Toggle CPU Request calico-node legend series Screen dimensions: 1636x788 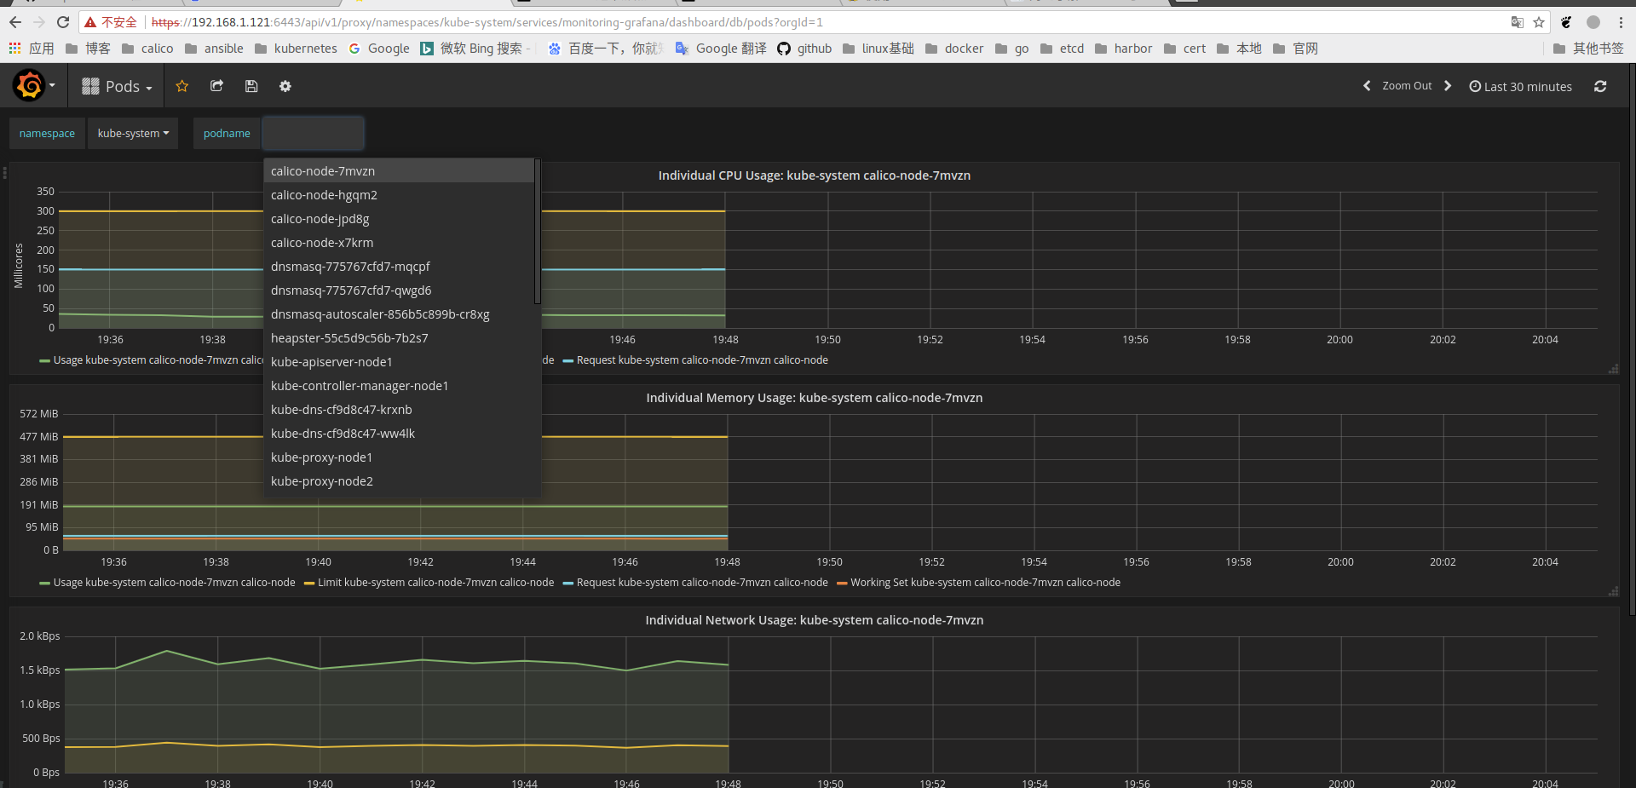point(695,359)
